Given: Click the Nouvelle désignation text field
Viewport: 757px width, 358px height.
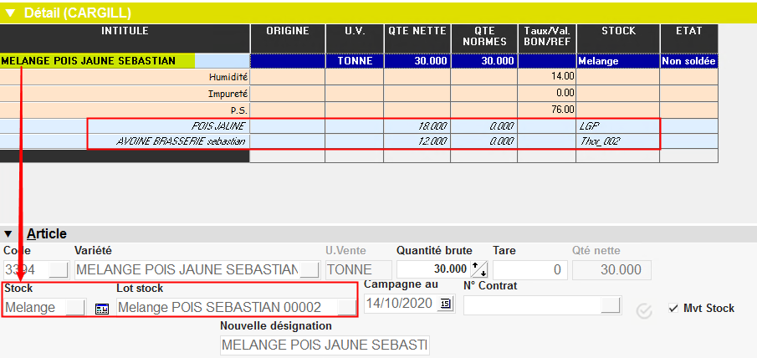Looking at the screenshot, I should [x=324, y=345].
